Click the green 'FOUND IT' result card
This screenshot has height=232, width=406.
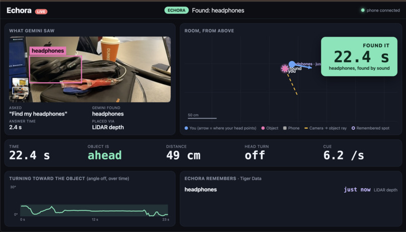coord(359,56)
